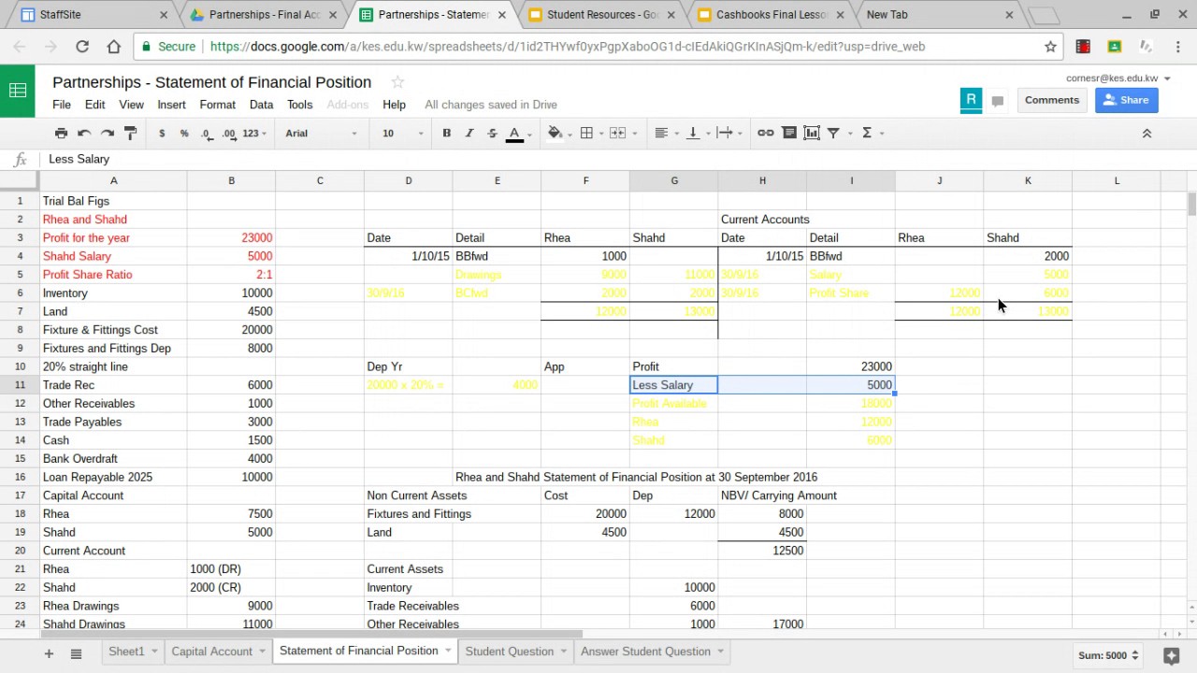Image resolution: width=1197 pixels, height=673 pixels.
Task: Toggle italic formatting
Action: tap(469, 134)
